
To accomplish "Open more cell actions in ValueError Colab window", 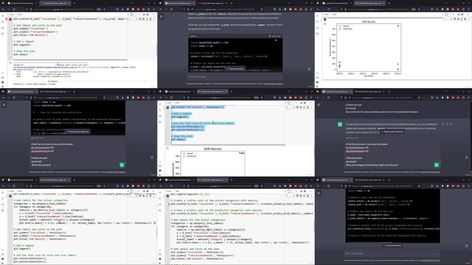I will [x=154, y=19].
